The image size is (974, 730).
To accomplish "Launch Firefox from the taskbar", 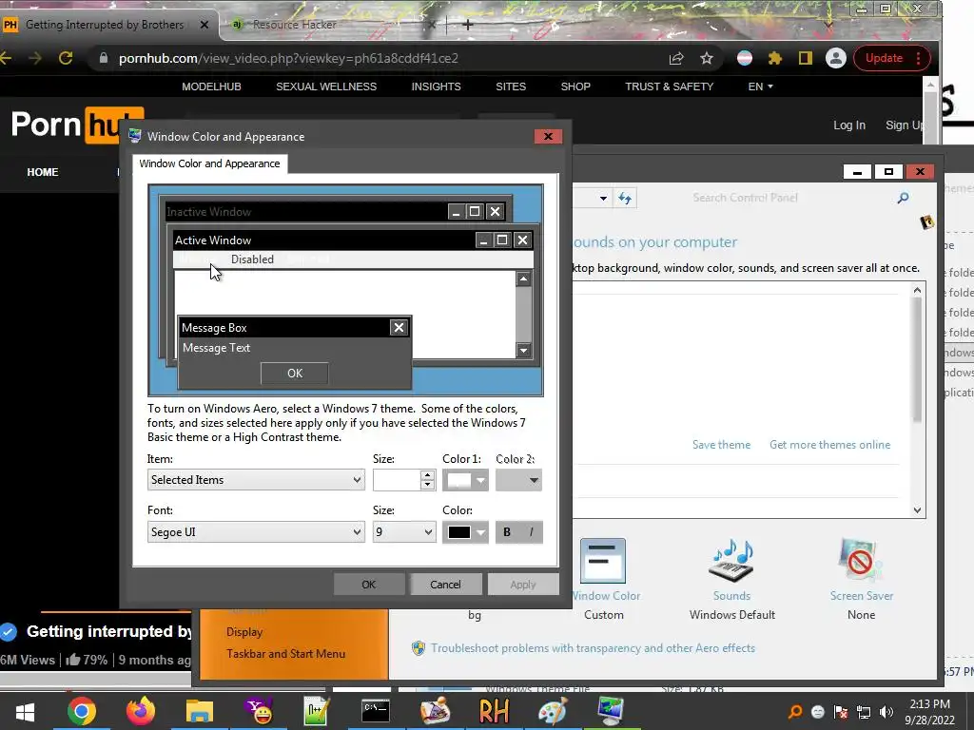I will 141,711.
